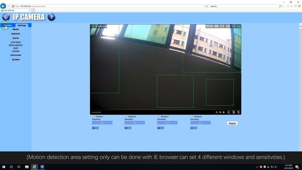The height and width of the screenshot is (170, 302).
Task: Click the Apply button
Action: (232, 123)
